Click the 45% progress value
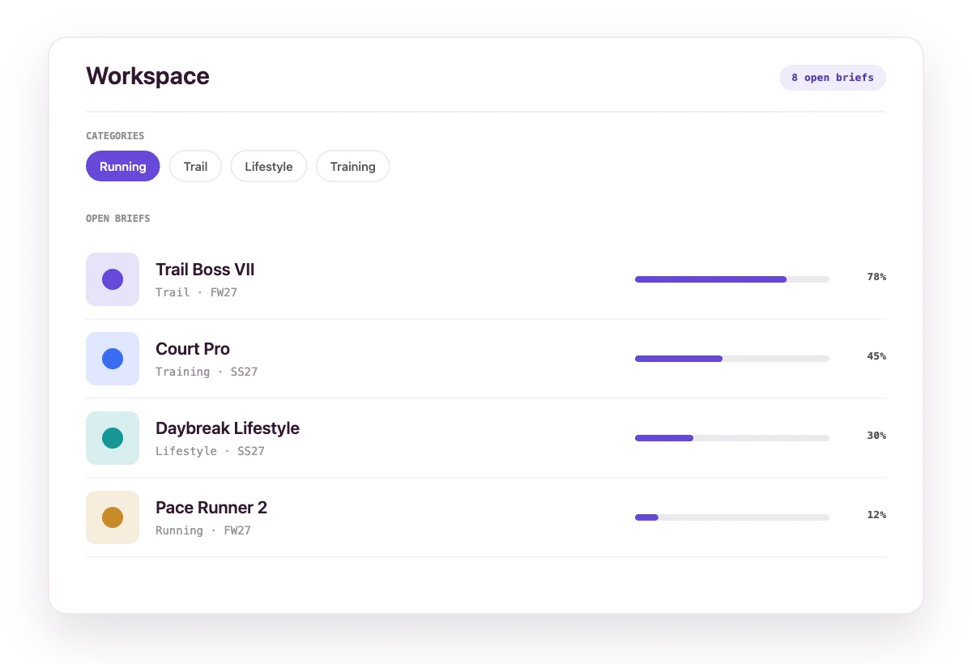The width and height of the screenshot is (972, 664). click(876, 356)
